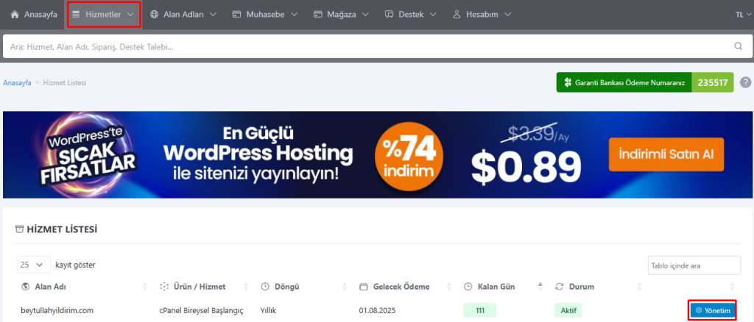Expand the Hizmetler menu chevron
The width and height of the screenshot is (754, 322).
click(130, 15)
